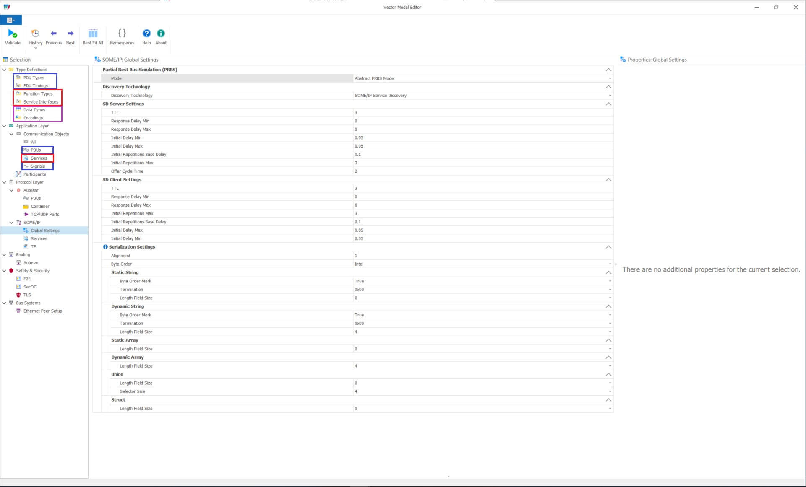Viewport: 806px width, 487px height.
Task: Select Ethernet Peer Setup in the tree
Action: (42, 311)
